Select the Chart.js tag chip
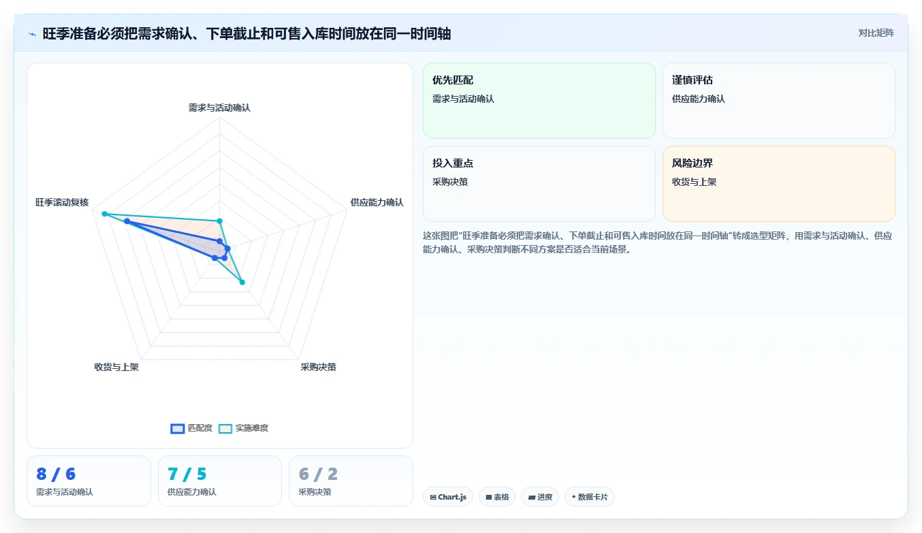Viewport: 922px width, 533px height. pos(448,497)
